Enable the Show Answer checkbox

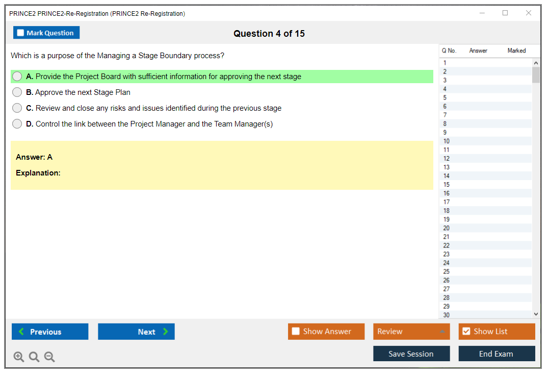[296, 332]
